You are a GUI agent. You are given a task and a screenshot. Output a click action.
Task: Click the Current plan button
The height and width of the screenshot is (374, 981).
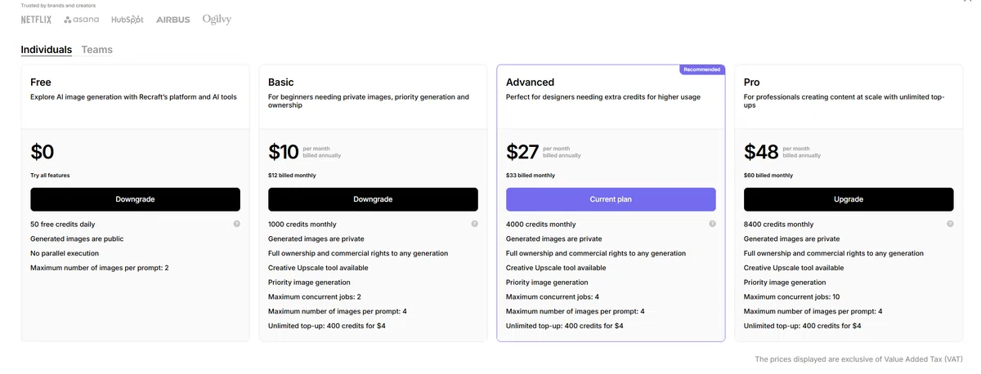pos(611,199)
